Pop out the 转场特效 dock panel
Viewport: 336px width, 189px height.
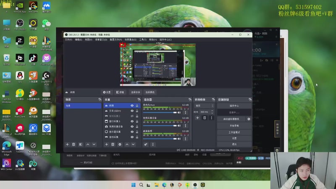click(213, 100)
